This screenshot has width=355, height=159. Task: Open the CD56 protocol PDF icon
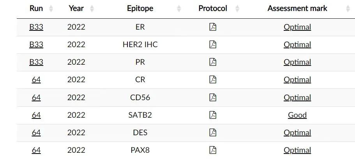[x=213, y=97]
